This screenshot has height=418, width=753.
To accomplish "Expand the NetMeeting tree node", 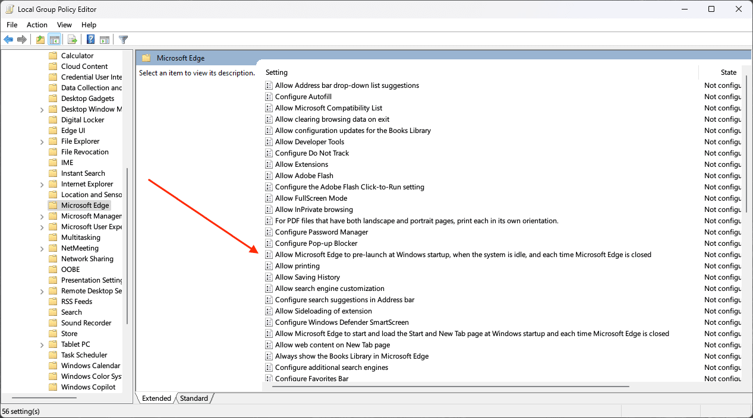I will coord(42,248).
